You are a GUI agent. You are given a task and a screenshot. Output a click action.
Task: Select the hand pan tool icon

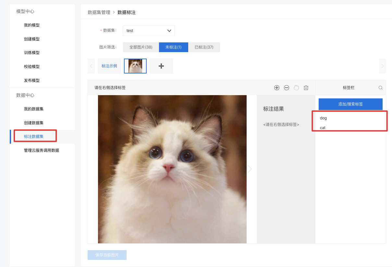(x=296, y=87)
